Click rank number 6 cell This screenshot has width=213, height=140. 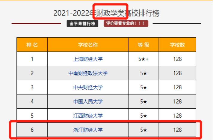pos(32,130)
